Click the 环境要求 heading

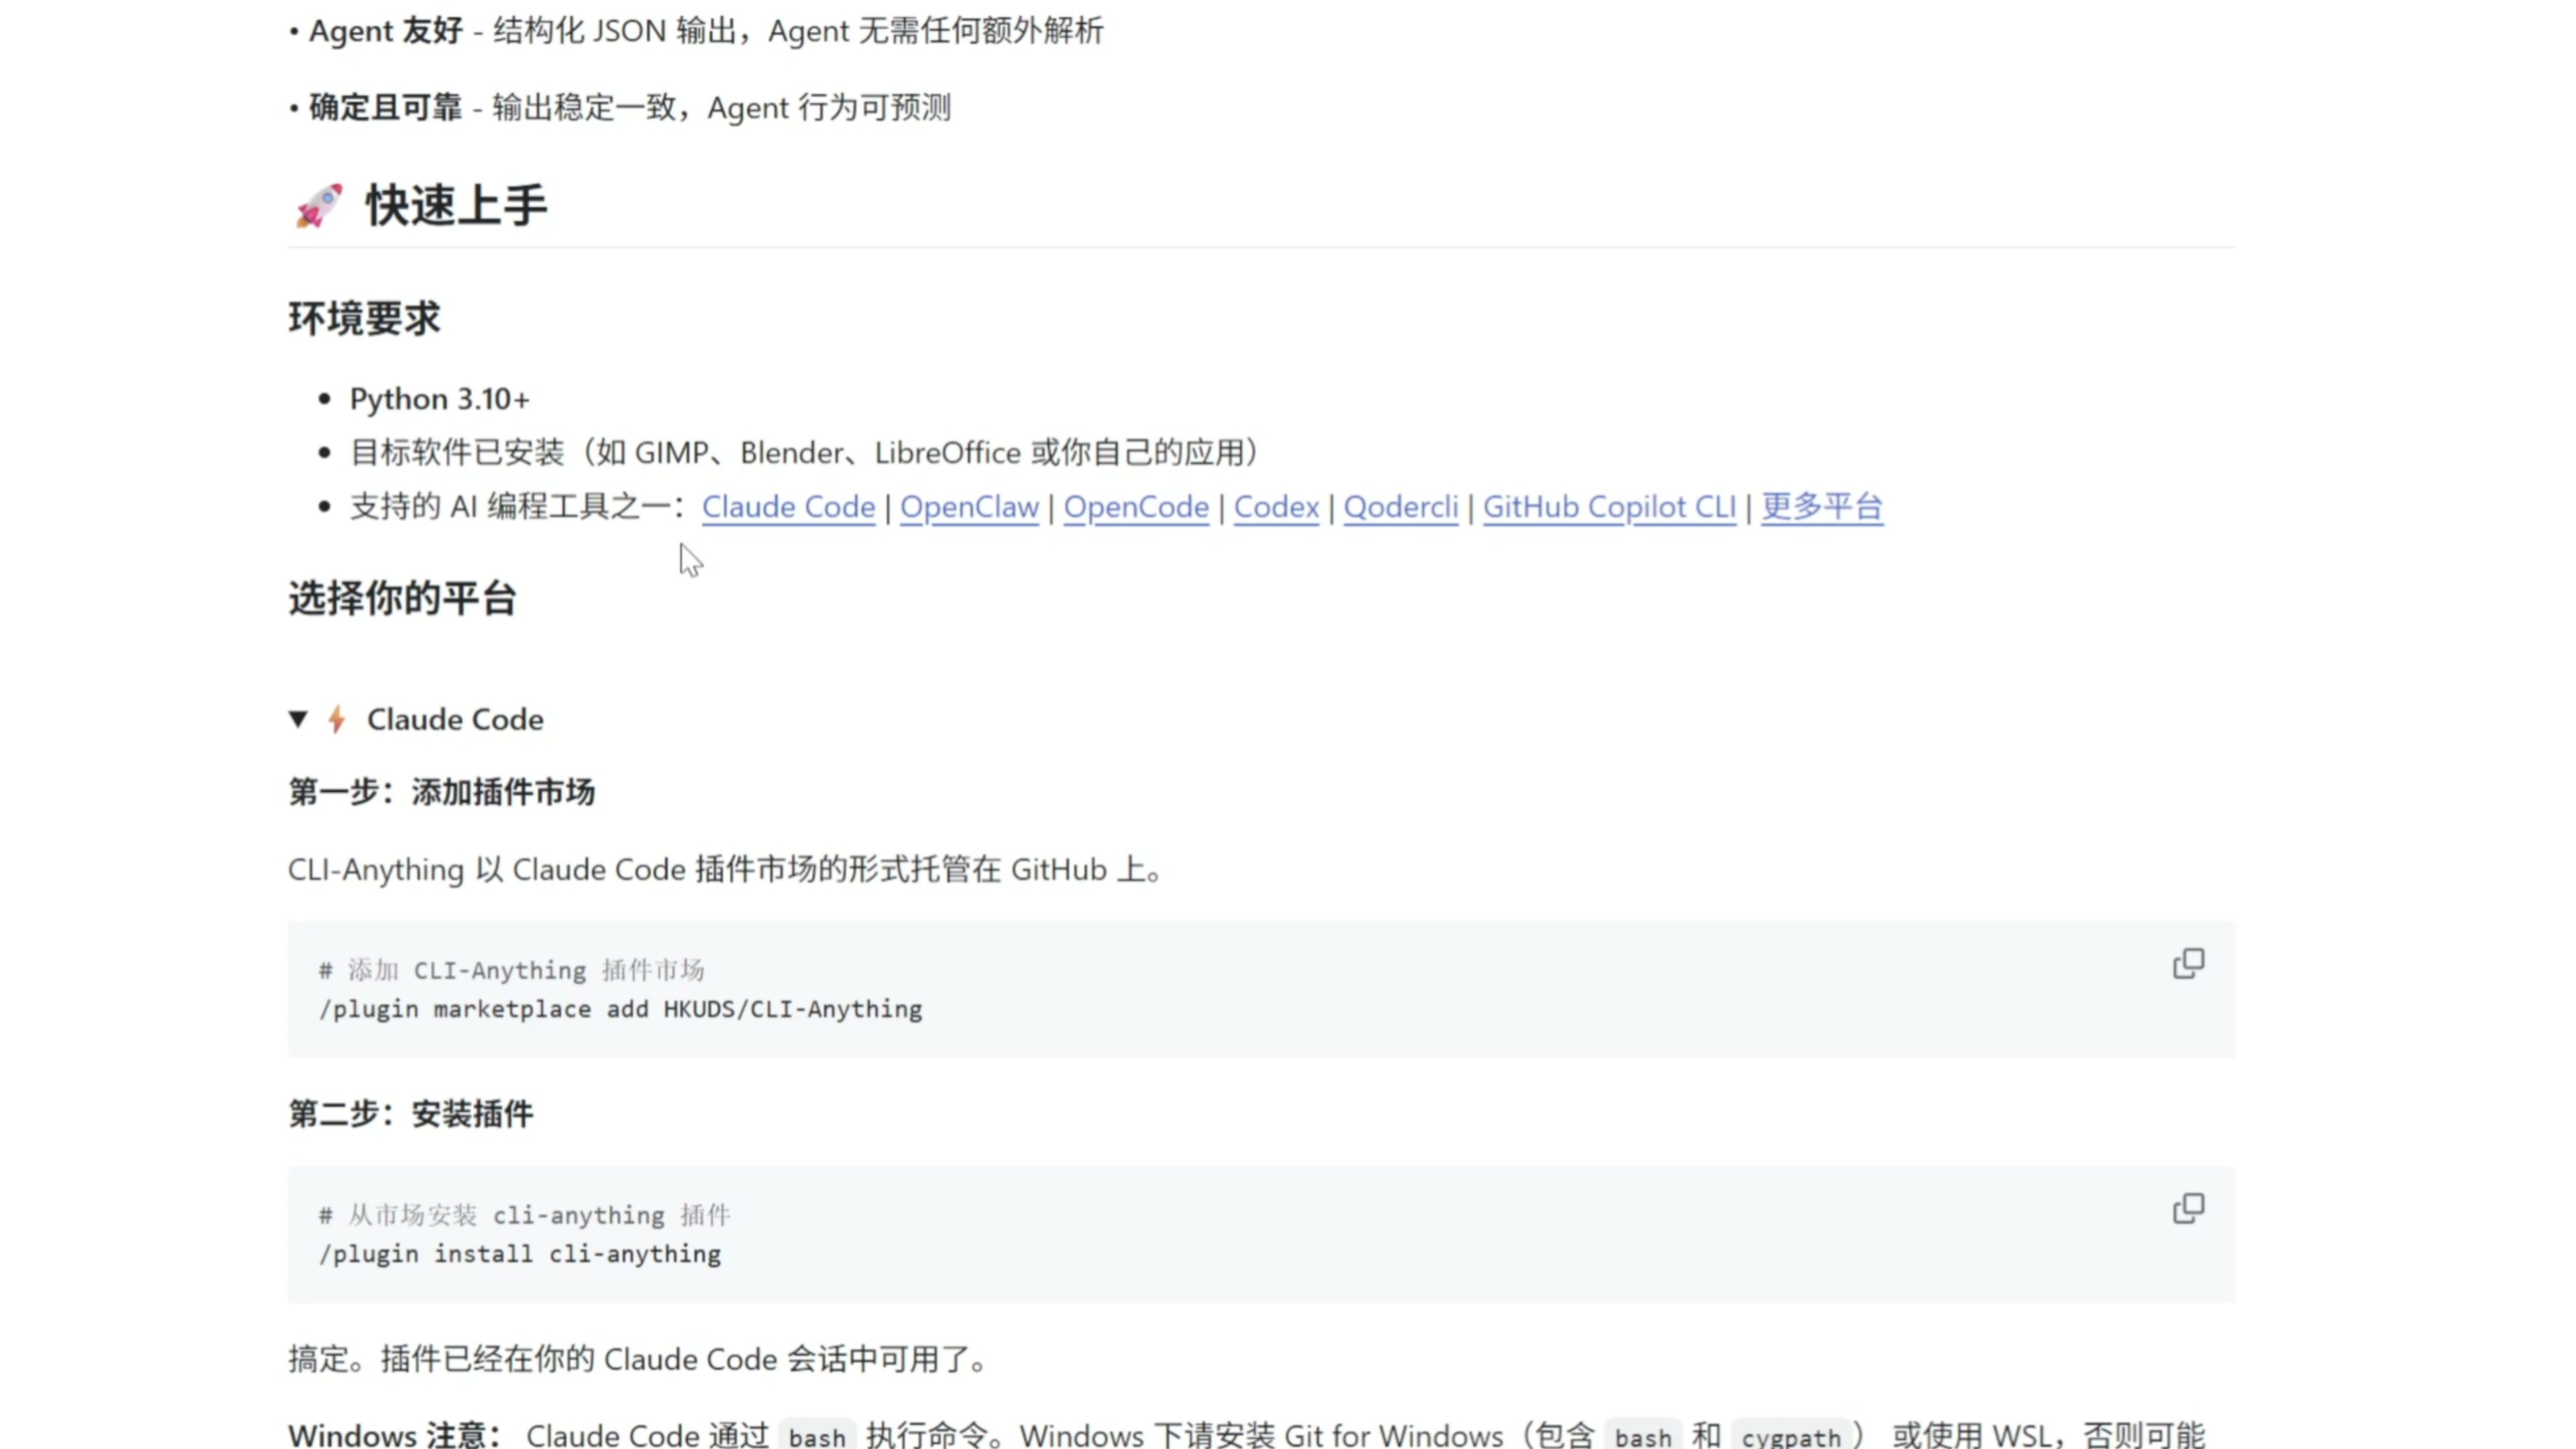click(x=364, y=319)
